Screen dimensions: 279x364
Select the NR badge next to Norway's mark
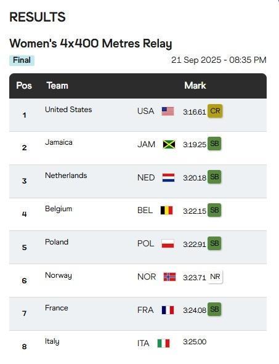(215, 277)
